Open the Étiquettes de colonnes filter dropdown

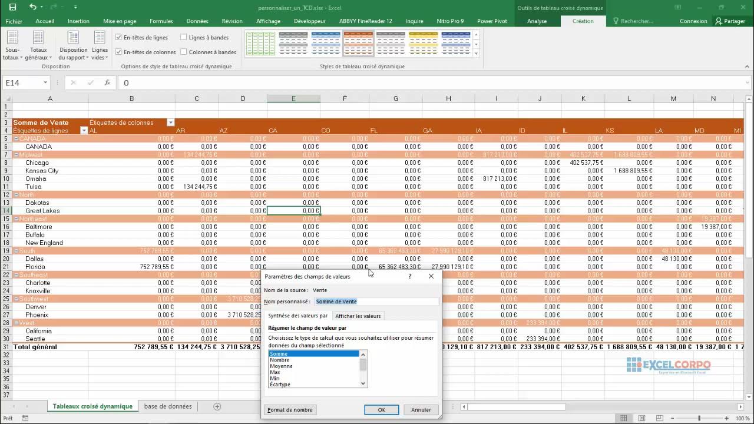tap(170, 122)
